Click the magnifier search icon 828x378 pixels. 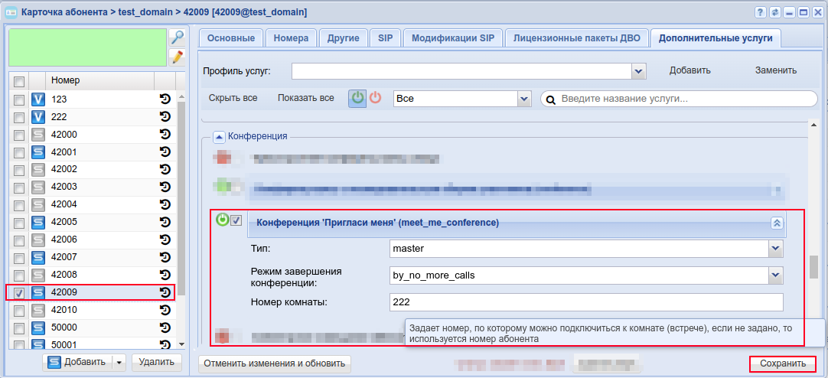[x=177, y=37]
